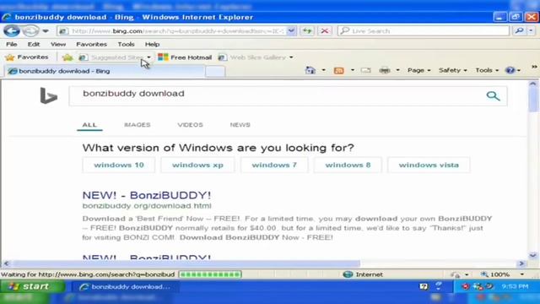Screen dimensions: 540x304
Task: Click the Forward navigation arrow
Action: click(x=31, y=31)
